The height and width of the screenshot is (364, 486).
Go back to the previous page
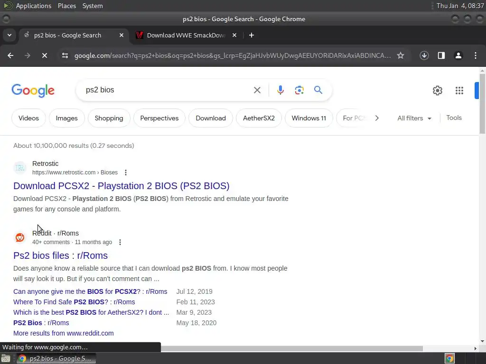10,55
